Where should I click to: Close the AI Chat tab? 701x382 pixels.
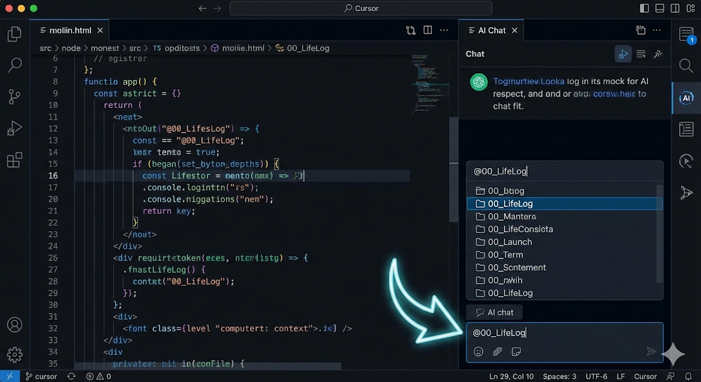[515, 30]
